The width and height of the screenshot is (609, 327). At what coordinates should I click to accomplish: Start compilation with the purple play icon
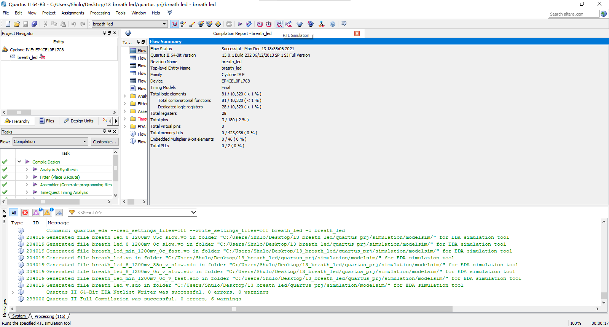240,24
